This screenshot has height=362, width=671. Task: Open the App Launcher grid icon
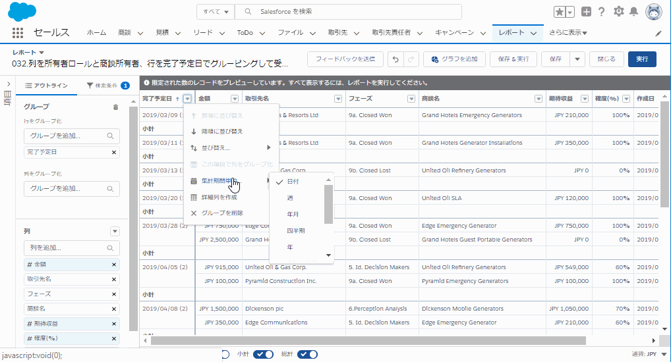[x=18, y=33]
